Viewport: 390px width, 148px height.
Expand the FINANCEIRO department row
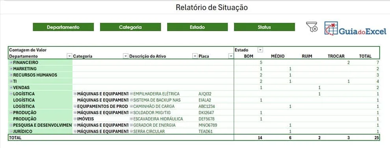coord(11,63)
